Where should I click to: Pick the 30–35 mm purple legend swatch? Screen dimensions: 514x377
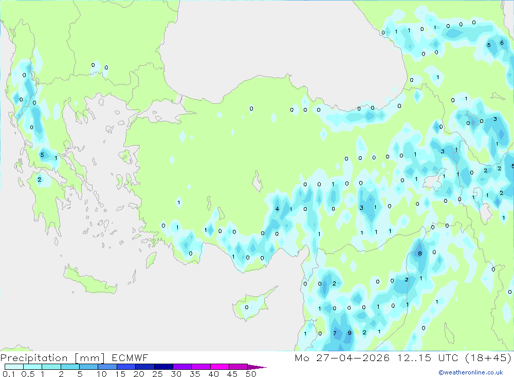click(182, 367)
